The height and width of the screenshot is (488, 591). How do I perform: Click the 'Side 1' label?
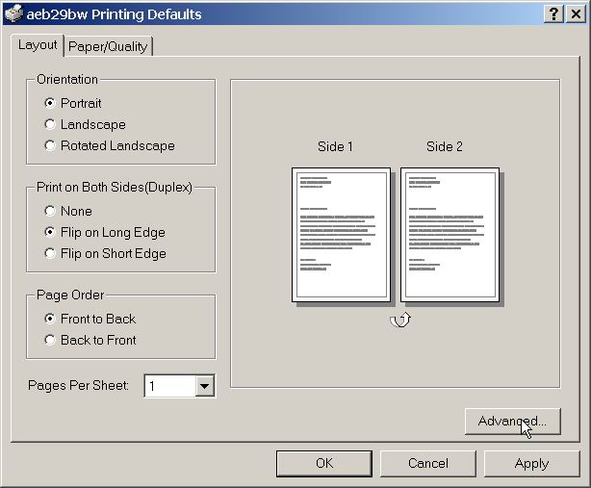335,146
